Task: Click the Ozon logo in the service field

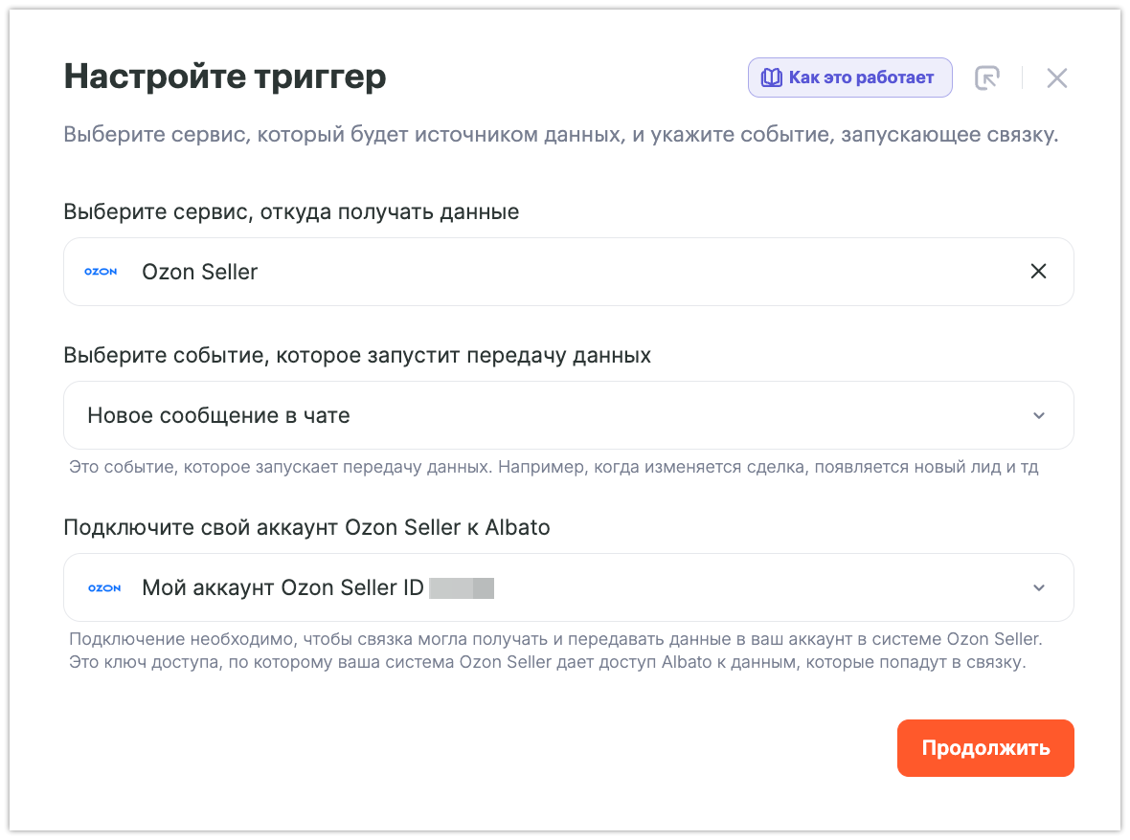Action: [101, 272]
